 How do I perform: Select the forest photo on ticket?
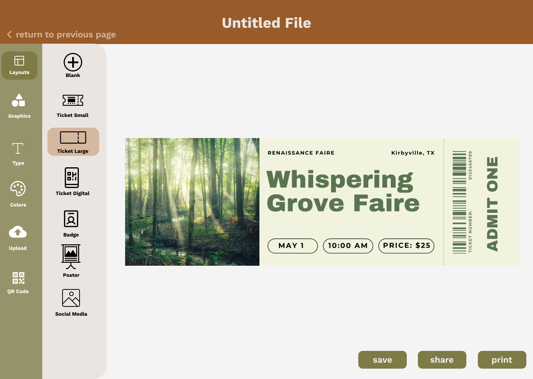click(x=192, y=202)
